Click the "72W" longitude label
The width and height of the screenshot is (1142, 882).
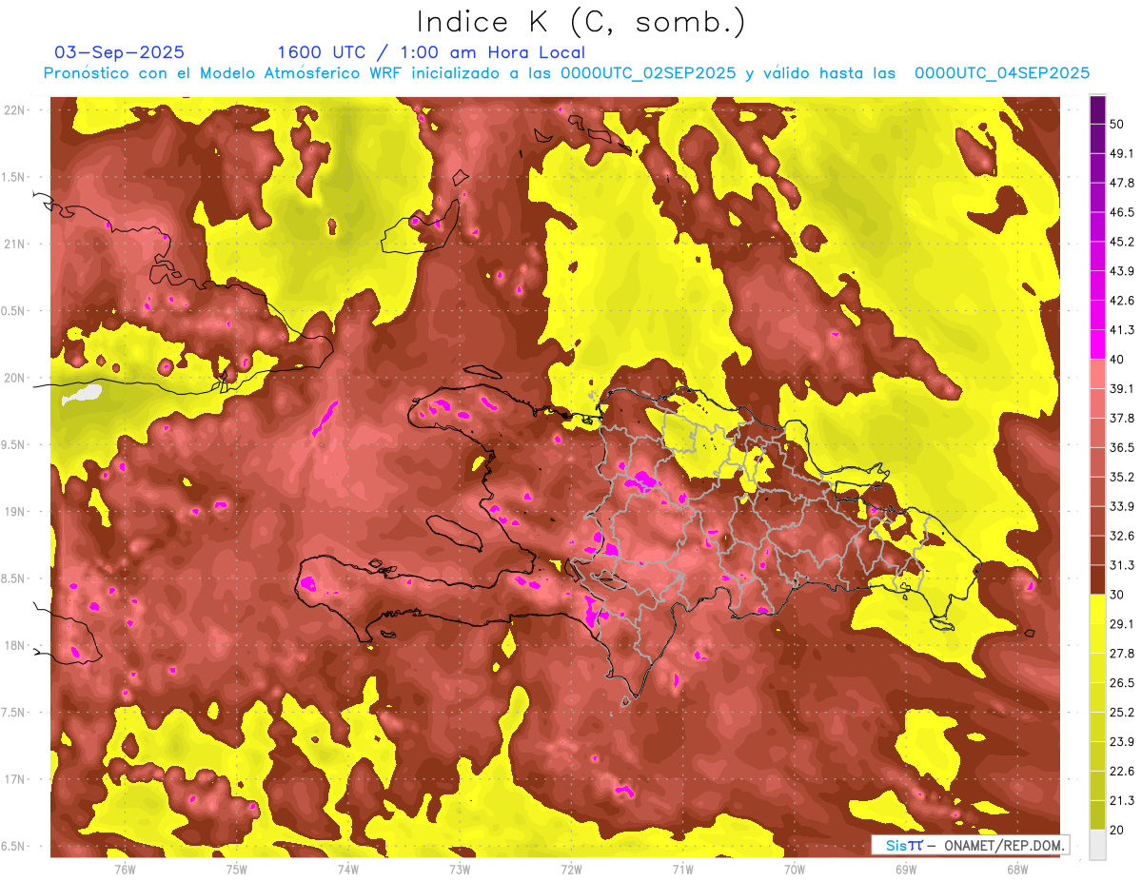click(571, 868)
